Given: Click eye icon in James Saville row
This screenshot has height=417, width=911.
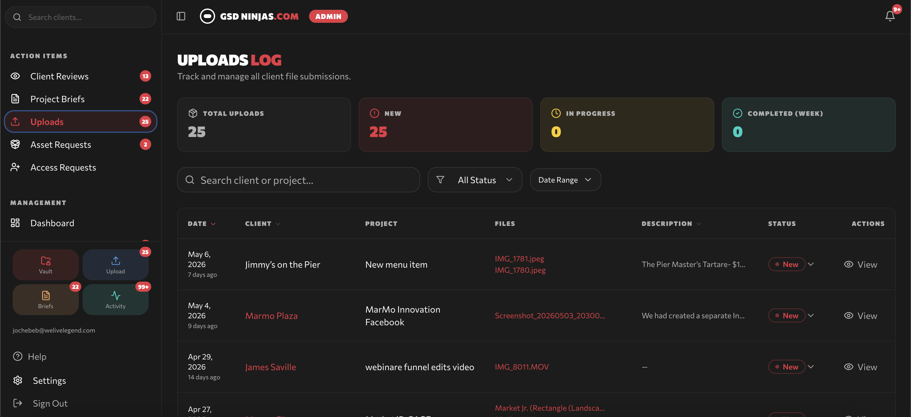Looking at the screenshot, I should 848,367.
